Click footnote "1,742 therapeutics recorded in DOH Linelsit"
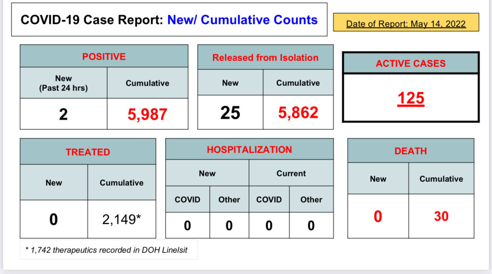The height and width of the screenshot is (274, 492). pyautogui.click(x=109, y=250)
